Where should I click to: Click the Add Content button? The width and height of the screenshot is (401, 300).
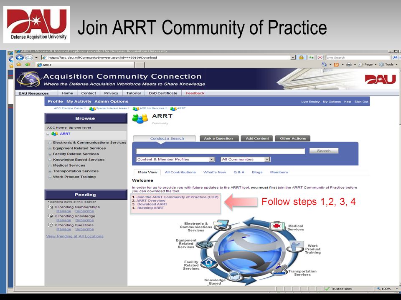[257, 138]
